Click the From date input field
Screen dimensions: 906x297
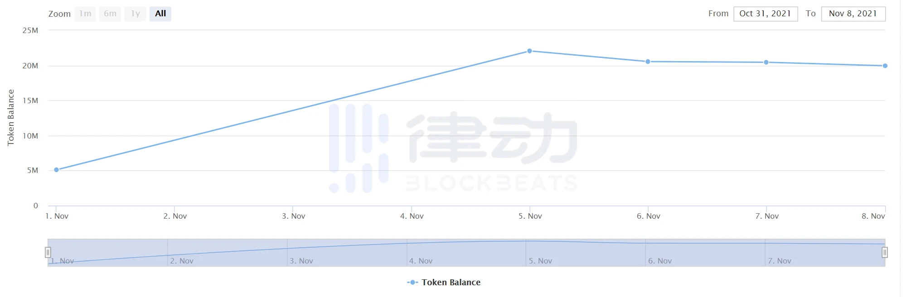coord(765,14)
